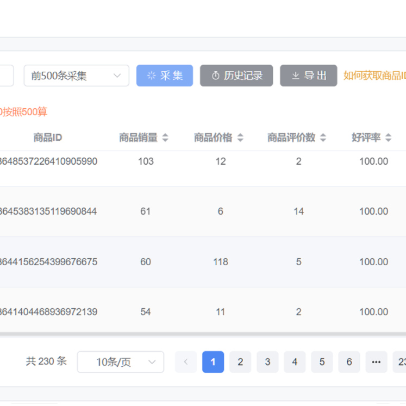Click the download icon in 导出
Image resolution: width=406 pixels, height=406 pixels.
296,76
